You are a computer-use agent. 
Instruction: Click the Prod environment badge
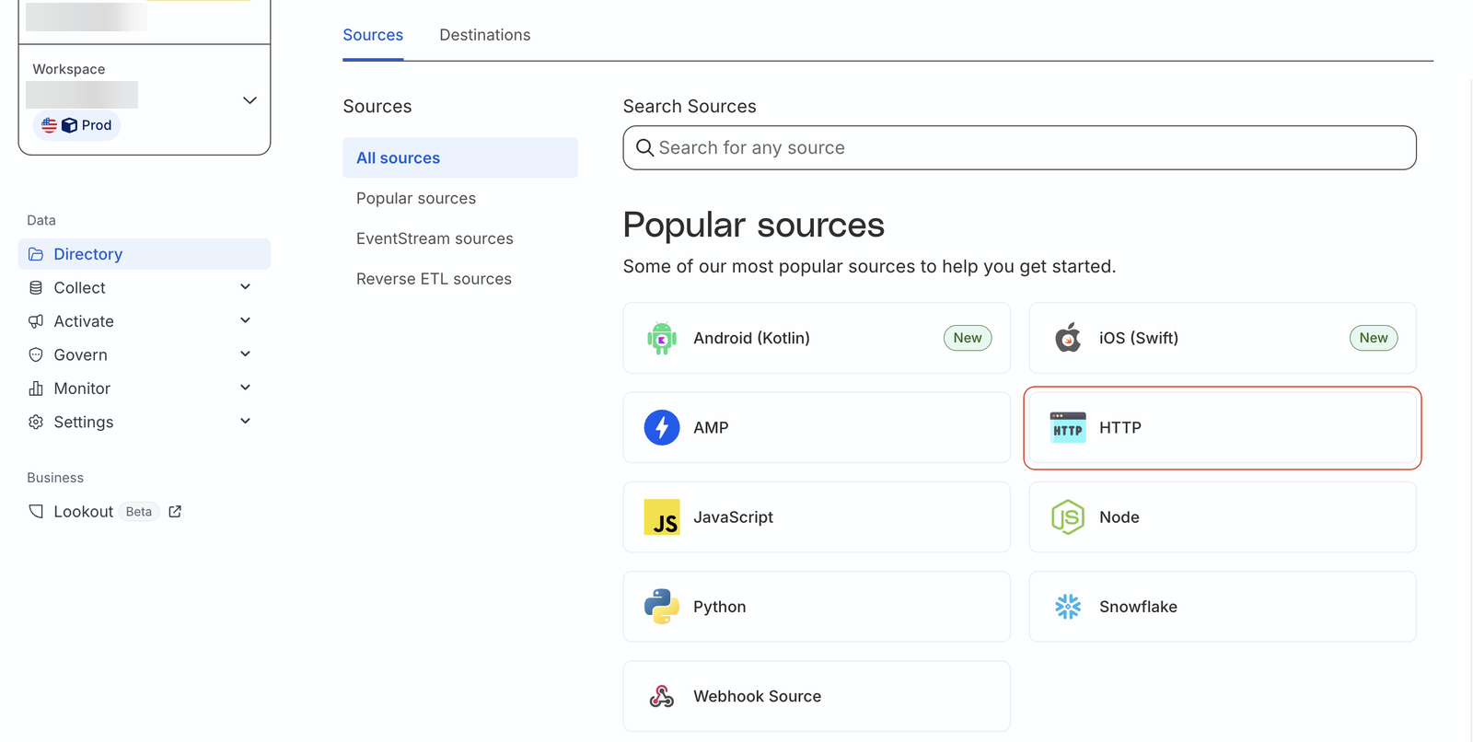tap(76, 125)
